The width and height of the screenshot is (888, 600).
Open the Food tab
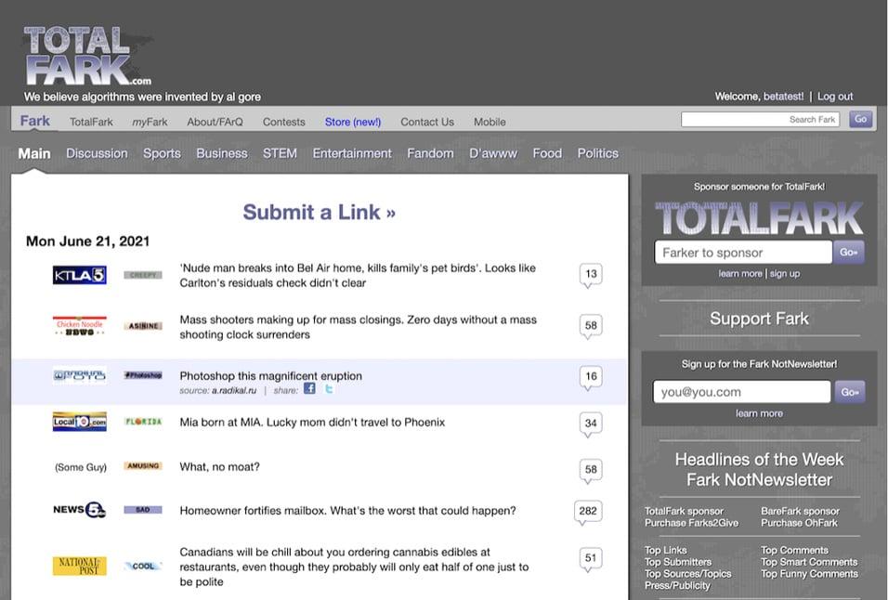click(547, 153)
